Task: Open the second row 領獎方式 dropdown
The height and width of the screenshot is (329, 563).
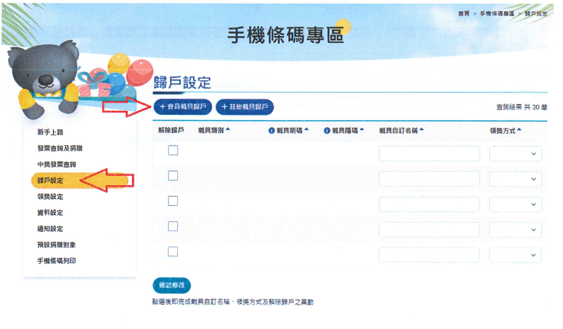Action: [515, 179]
